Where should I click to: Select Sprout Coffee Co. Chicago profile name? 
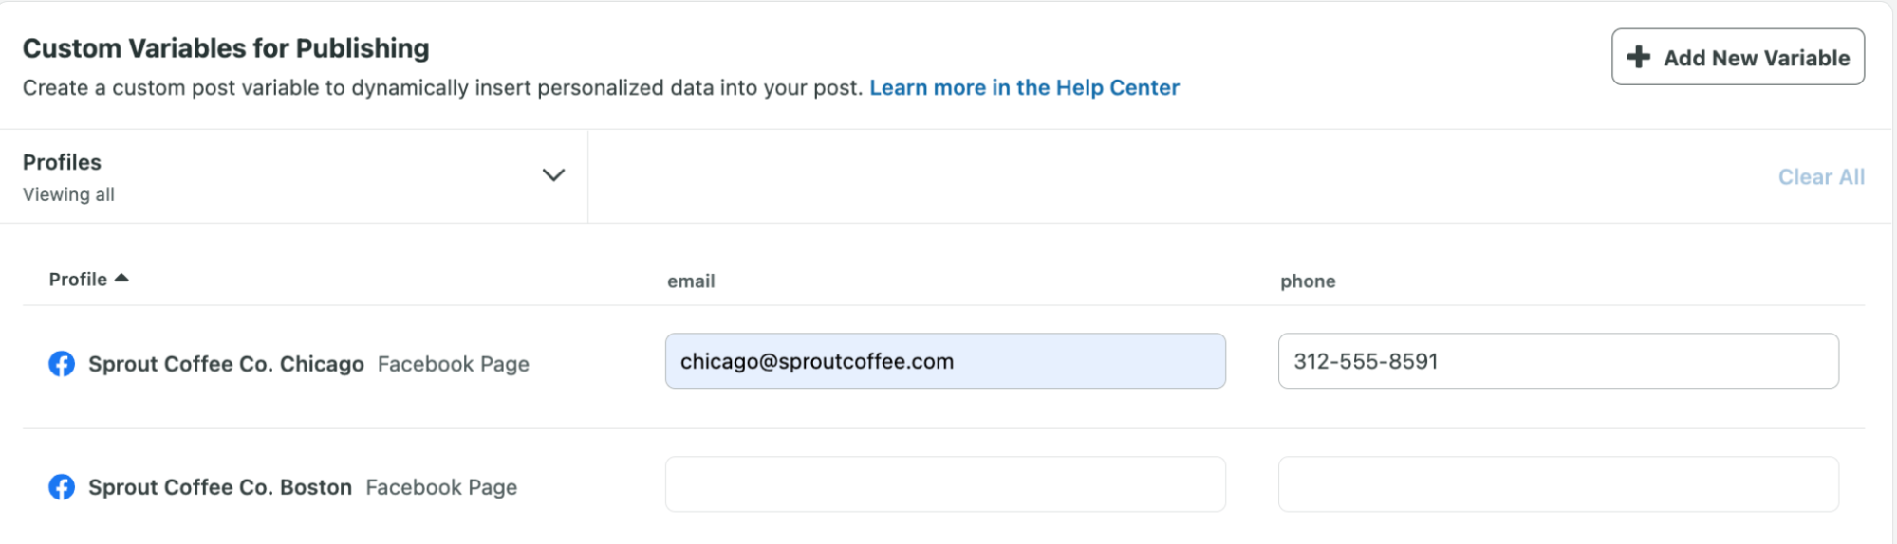(226, 364)
